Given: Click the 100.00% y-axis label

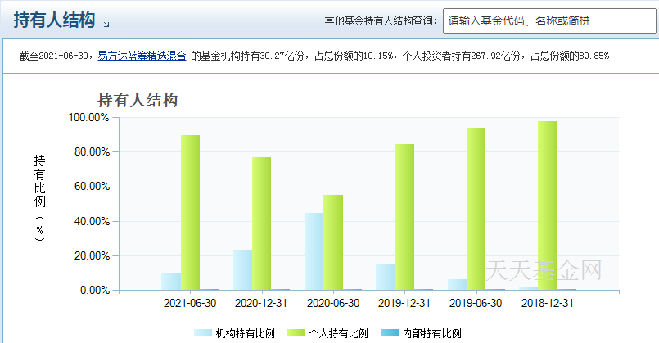Looking at the screenshot, I should pyautogui.click(x=89, y=118).
